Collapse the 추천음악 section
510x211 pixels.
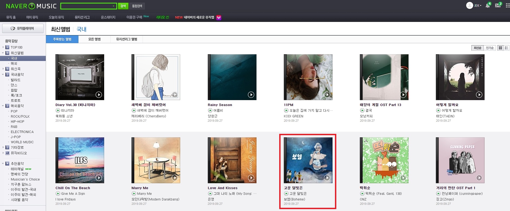[x=3, y=164]
